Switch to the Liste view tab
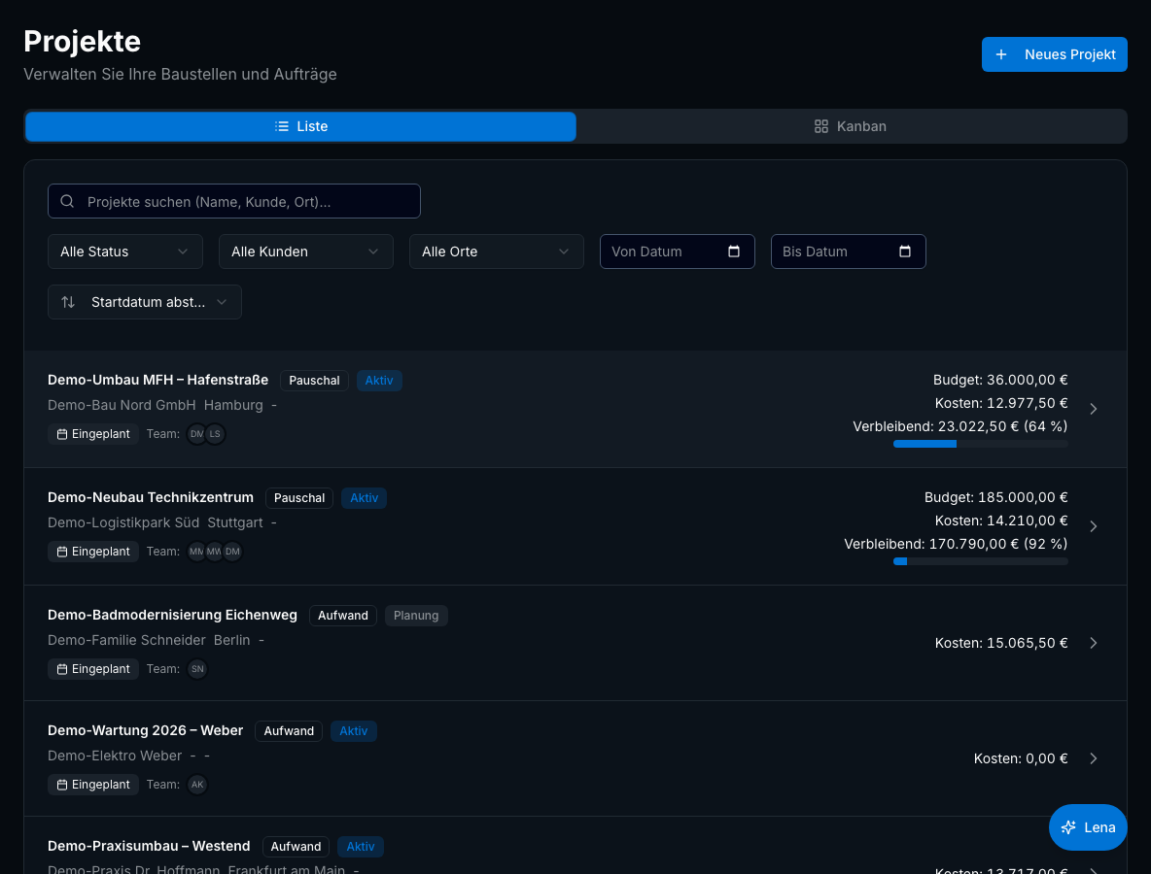The image size is (1151, 874). (301, 126)
